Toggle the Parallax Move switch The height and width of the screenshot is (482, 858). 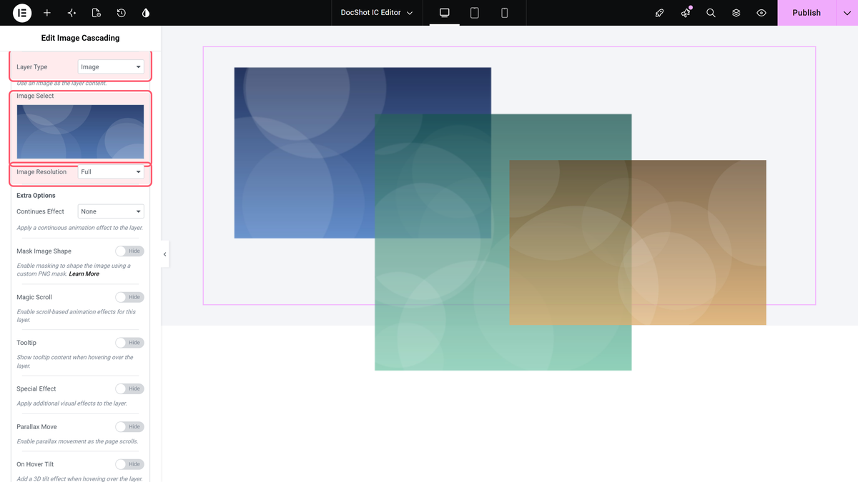coord(129,426)
